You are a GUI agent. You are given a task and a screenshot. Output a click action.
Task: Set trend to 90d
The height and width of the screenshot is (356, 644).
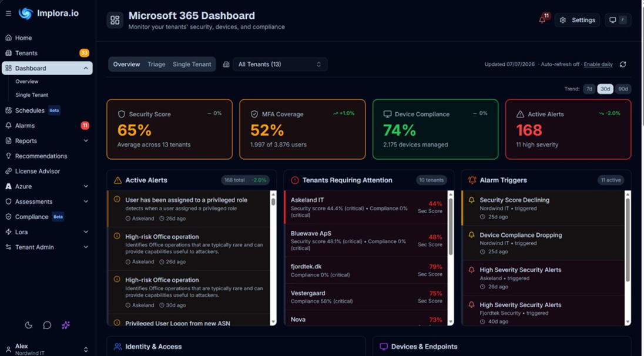[623, 89]
